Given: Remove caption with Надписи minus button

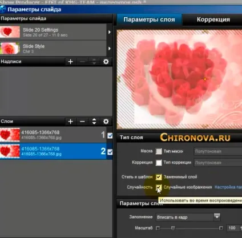Looking at the screenshot, I should tap(82, 62).
